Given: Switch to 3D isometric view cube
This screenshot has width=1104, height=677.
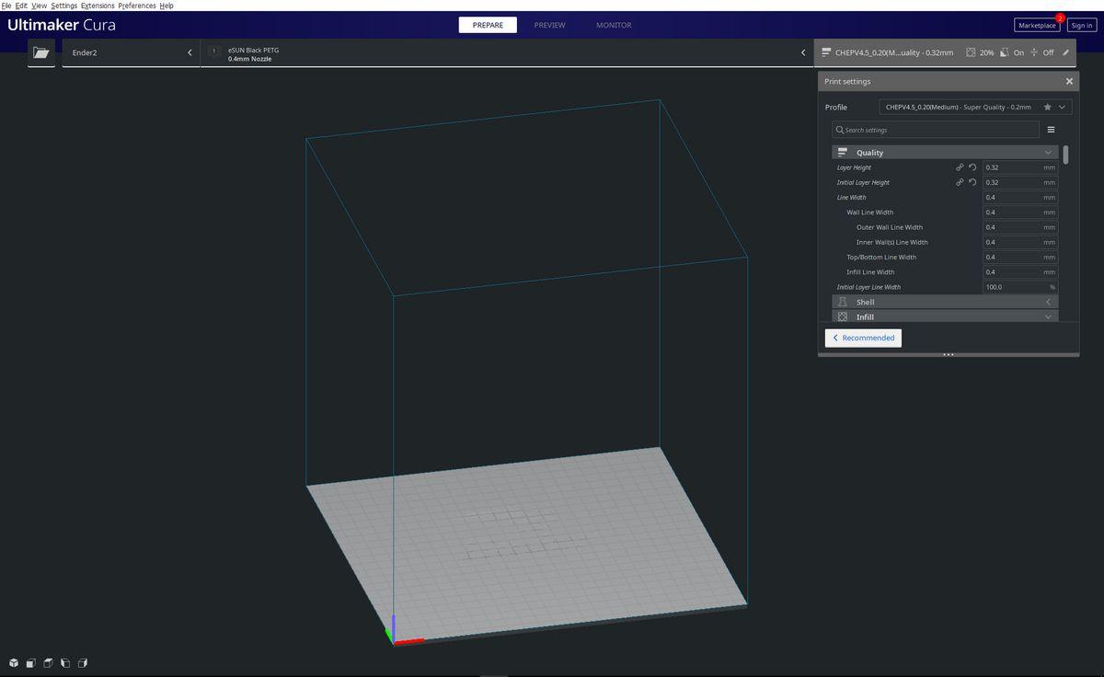Looking at the screenshot, I should tap(14, 662).
